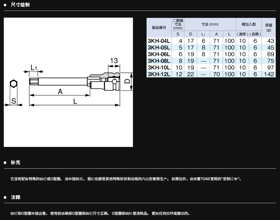
Task: Click the 补充 section heading
Action: [x=16, y=163]
